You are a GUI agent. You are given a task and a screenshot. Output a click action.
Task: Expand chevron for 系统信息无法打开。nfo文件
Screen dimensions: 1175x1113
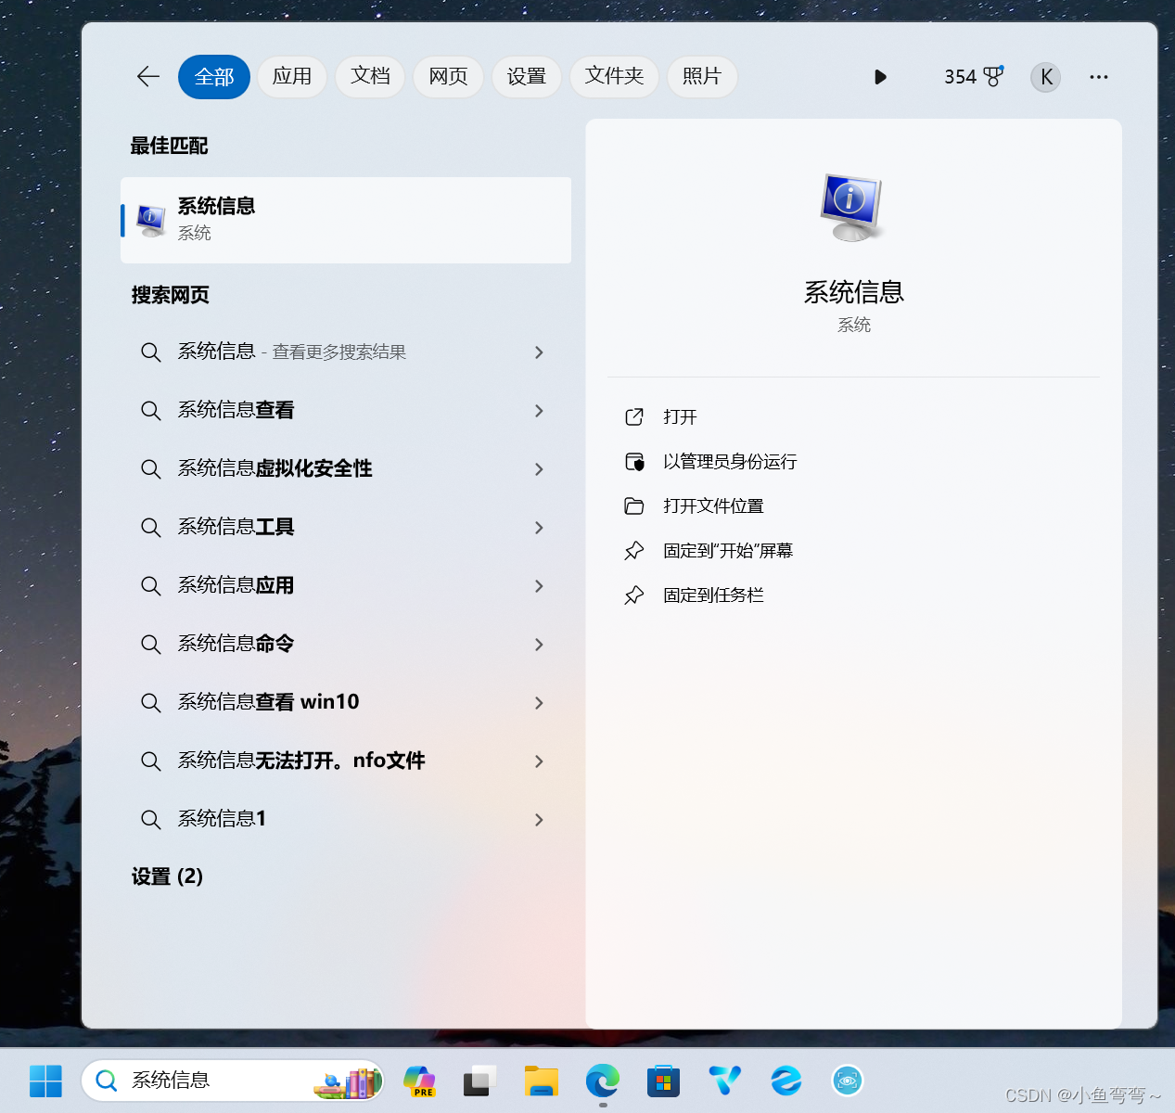539,761
